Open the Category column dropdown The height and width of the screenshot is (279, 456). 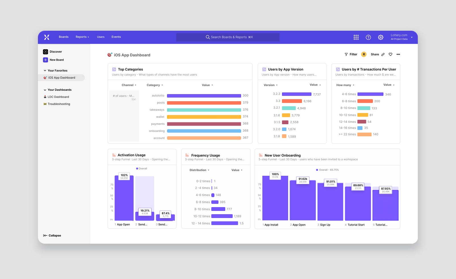(155, 85)
